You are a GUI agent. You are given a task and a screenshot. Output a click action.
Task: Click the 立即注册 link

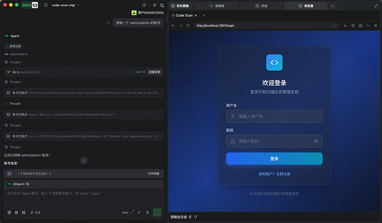pyautogui.click(x=283, y=174)
